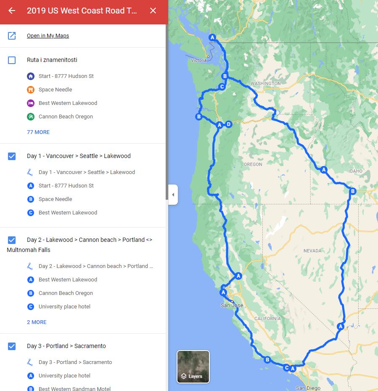Click the green Cannon Beach Oregon icon

31,116
